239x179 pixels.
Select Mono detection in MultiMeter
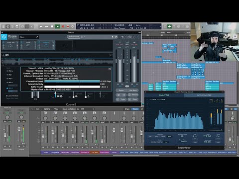point(169,136)
